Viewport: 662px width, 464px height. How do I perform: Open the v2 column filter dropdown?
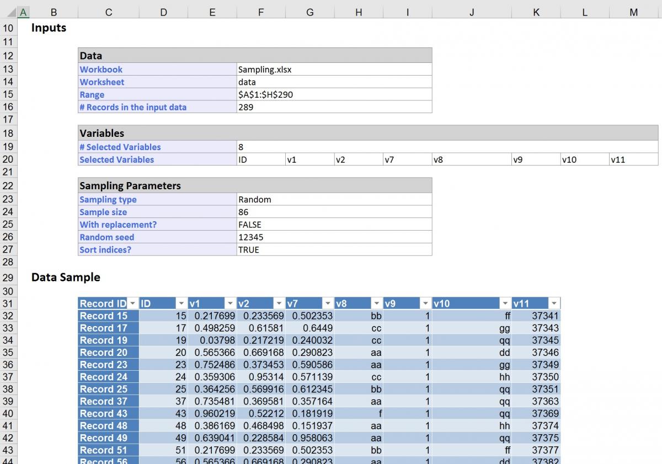click(279, 303)
